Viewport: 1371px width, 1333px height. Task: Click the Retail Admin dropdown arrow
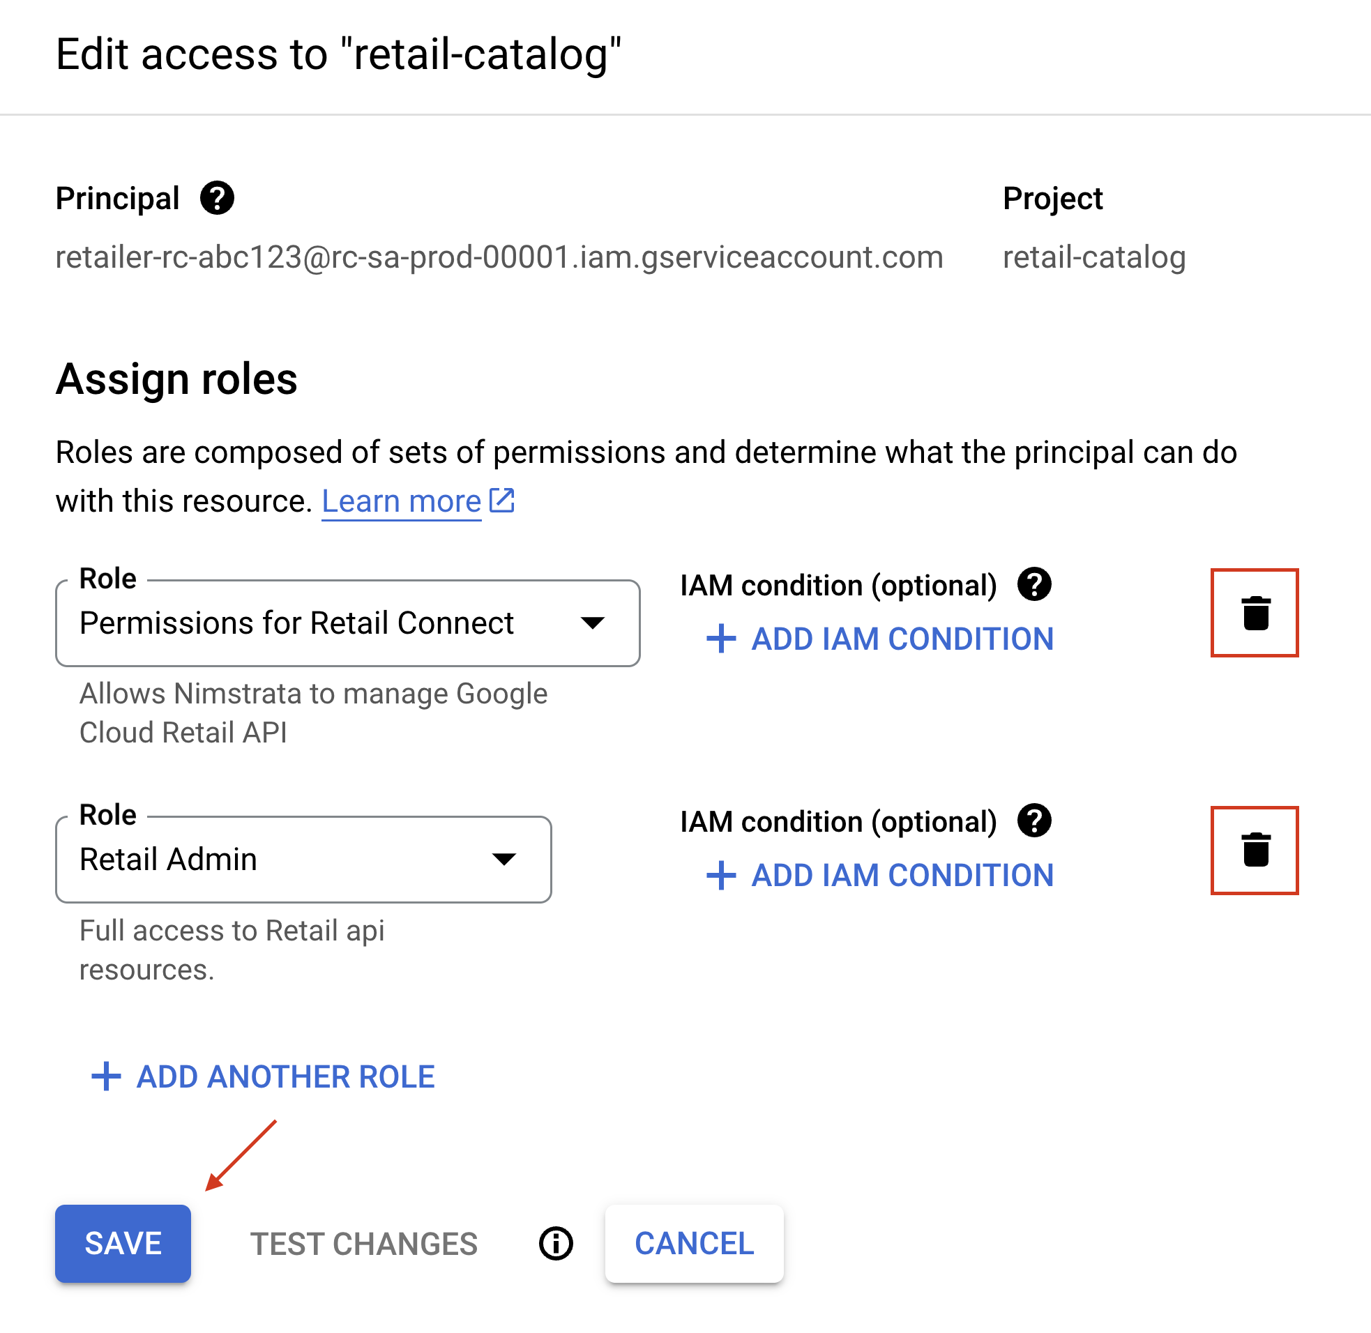pos(504,859)
